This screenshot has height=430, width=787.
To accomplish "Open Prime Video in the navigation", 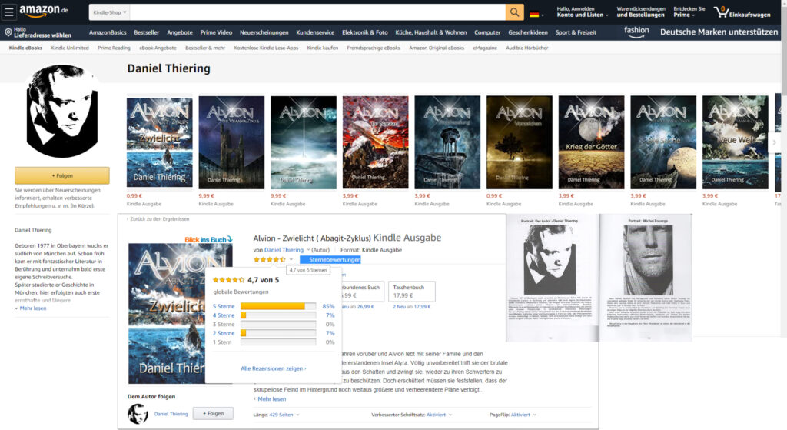I will point(216,32).
